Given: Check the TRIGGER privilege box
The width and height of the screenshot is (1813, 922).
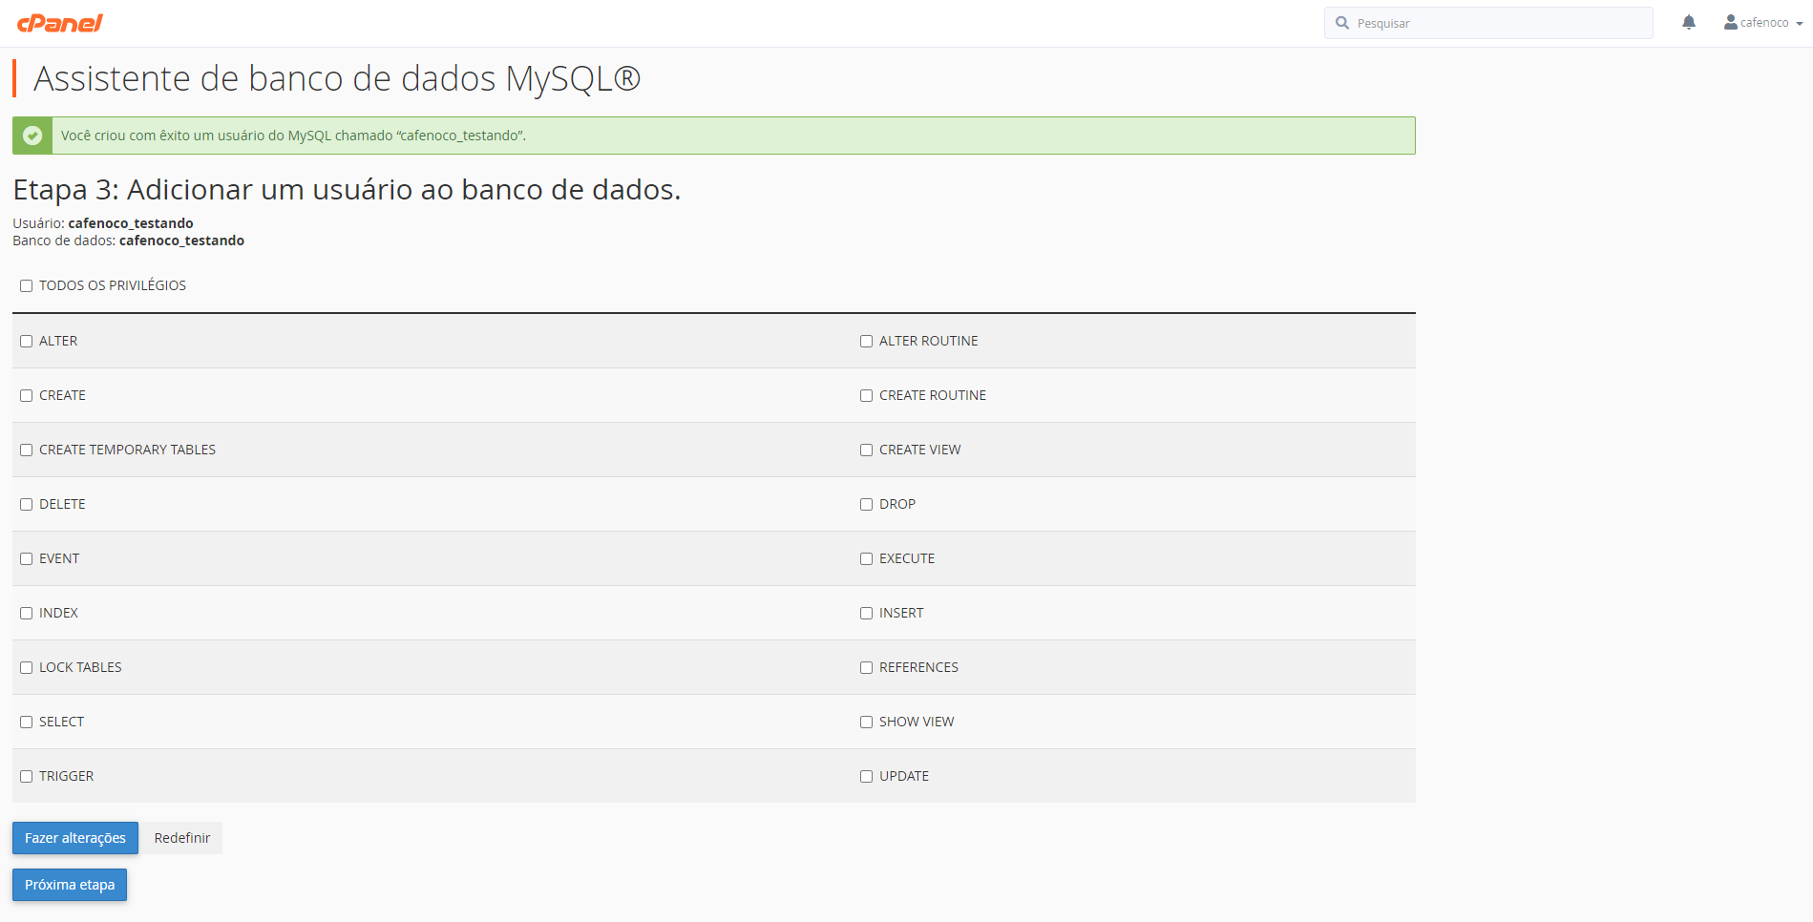Looking at the screenshot, I should [x=27, y=776].
